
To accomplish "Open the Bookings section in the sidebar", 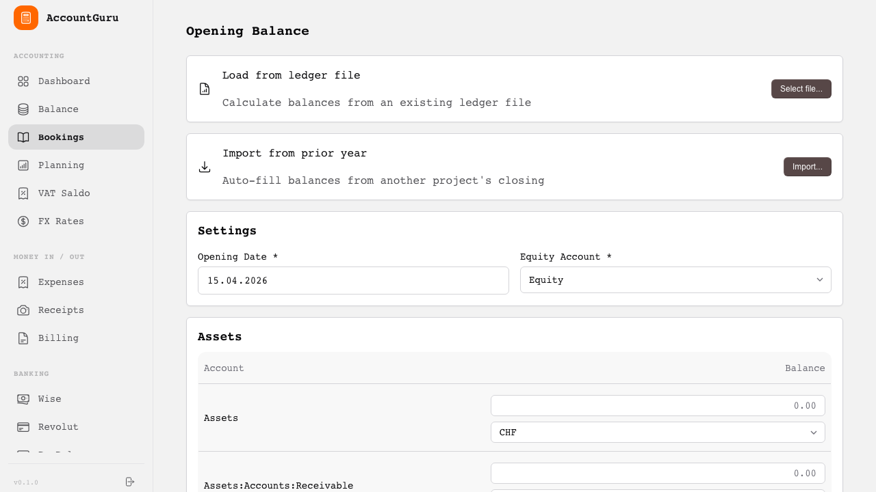I will point(61,137).
